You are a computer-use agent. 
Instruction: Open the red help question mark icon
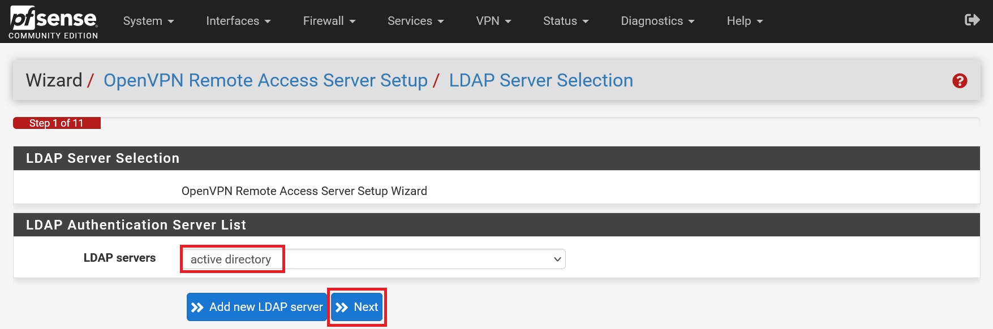[960, 81]
